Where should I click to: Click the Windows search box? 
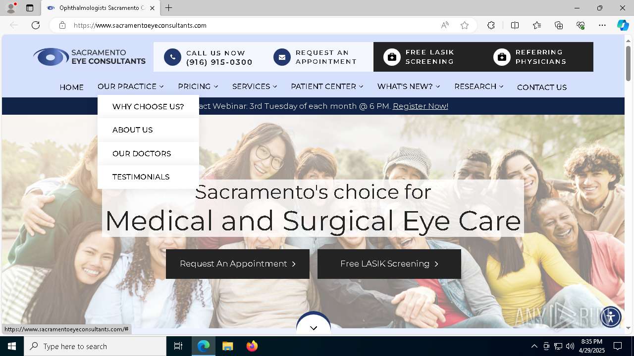(95, 346)
